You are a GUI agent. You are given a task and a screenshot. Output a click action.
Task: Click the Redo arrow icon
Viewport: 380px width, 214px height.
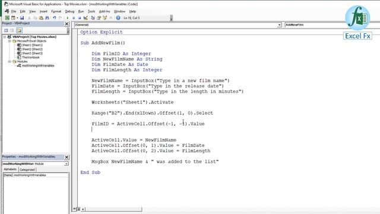[x=60, y=18]
